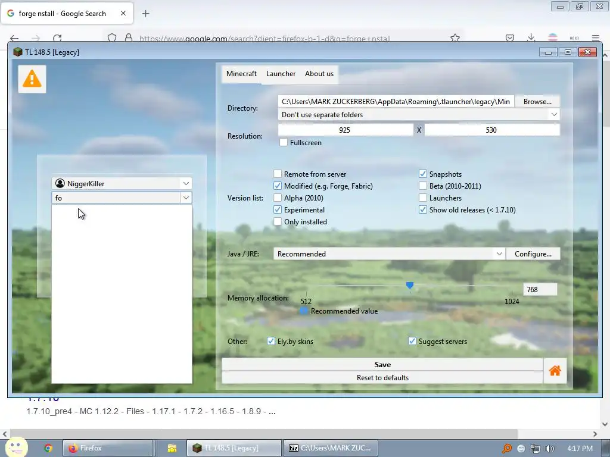Click the resolution width field 925
Viewport: 610px width, 457px height.
click(346, 130)
